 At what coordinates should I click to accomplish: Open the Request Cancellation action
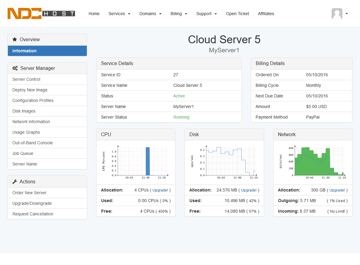pos(32,214)
